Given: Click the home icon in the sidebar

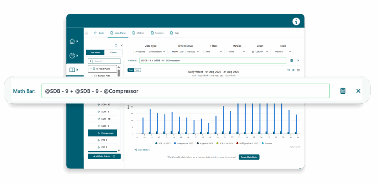Looking at the screenshot, I should 72,41.
